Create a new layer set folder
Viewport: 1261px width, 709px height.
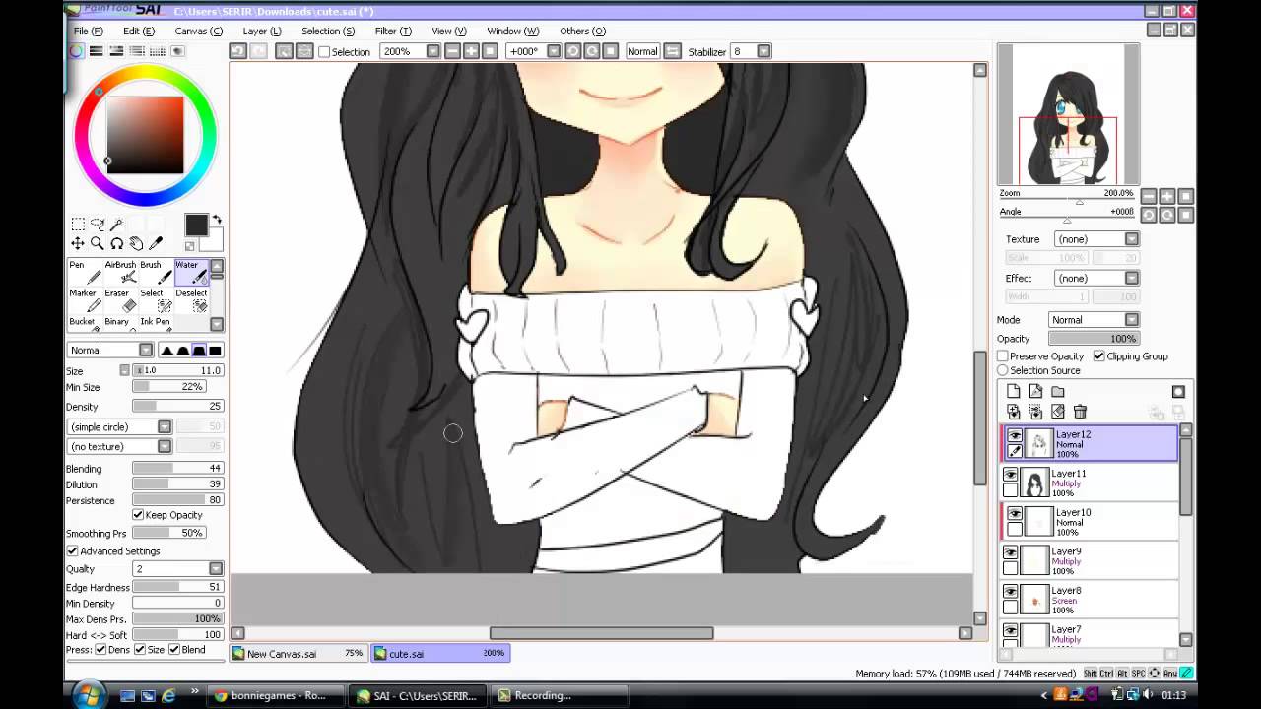click(x=1058, y=392)
